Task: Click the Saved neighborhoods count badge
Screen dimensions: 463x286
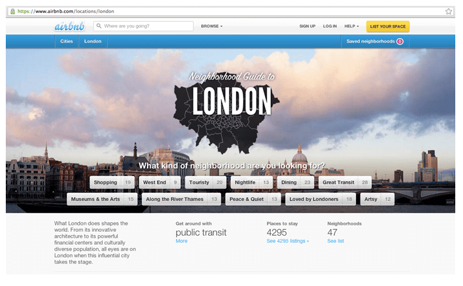Action: point(400,42)
